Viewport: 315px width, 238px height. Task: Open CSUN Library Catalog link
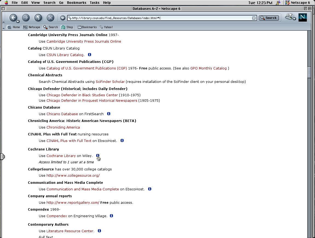click(65, 55)
